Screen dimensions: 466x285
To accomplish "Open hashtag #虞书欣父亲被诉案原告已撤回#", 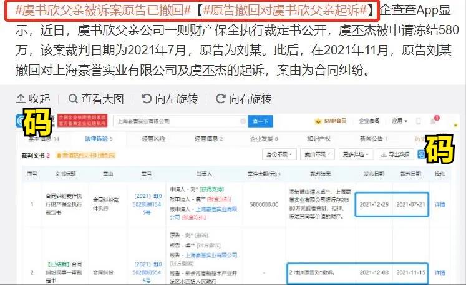I will pyautogui.click(x=103, y=11).
